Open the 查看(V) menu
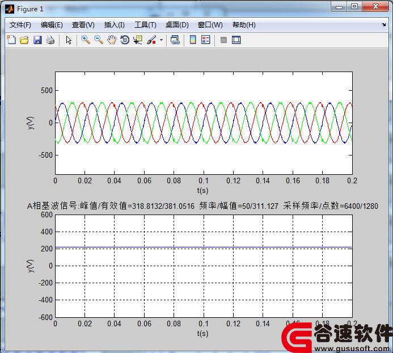 [83, 25]
